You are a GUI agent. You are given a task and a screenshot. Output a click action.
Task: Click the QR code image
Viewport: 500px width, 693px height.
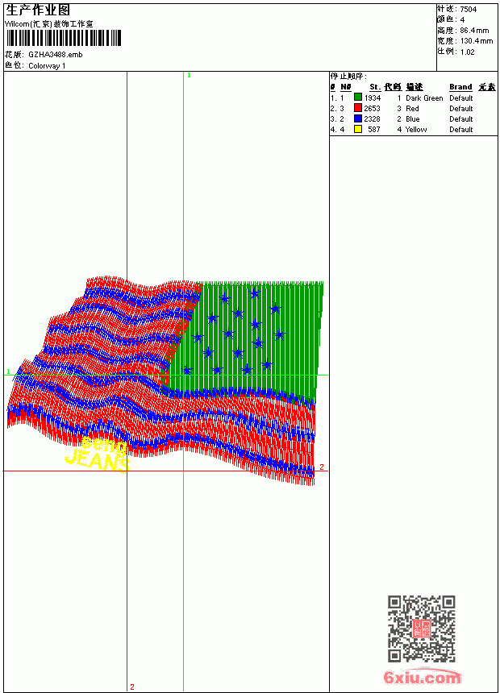coord(422,629)
